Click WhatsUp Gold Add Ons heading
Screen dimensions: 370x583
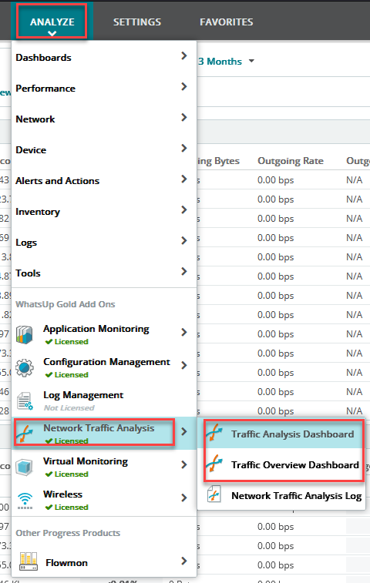(66, 304)
